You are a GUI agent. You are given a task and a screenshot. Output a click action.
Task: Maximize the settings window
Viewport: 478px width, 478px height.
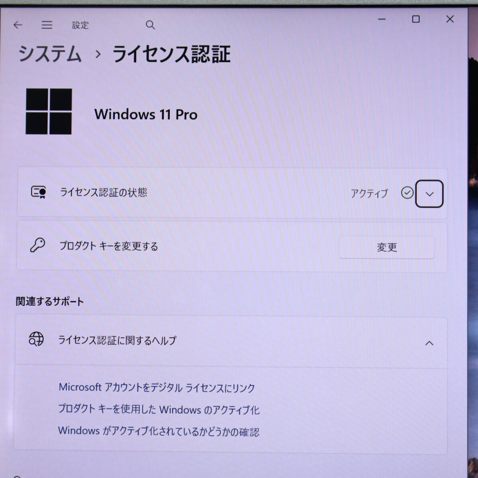click(416, 19)
